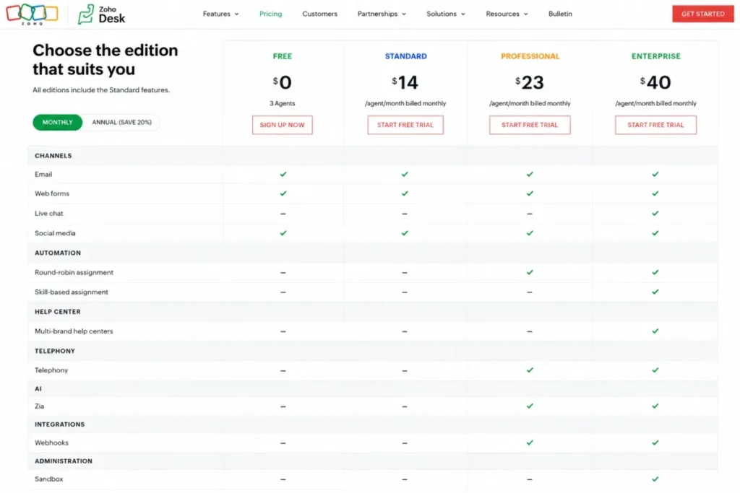Click the 'Zia' feature label
The image size is (740, 493).
point(39,406)
